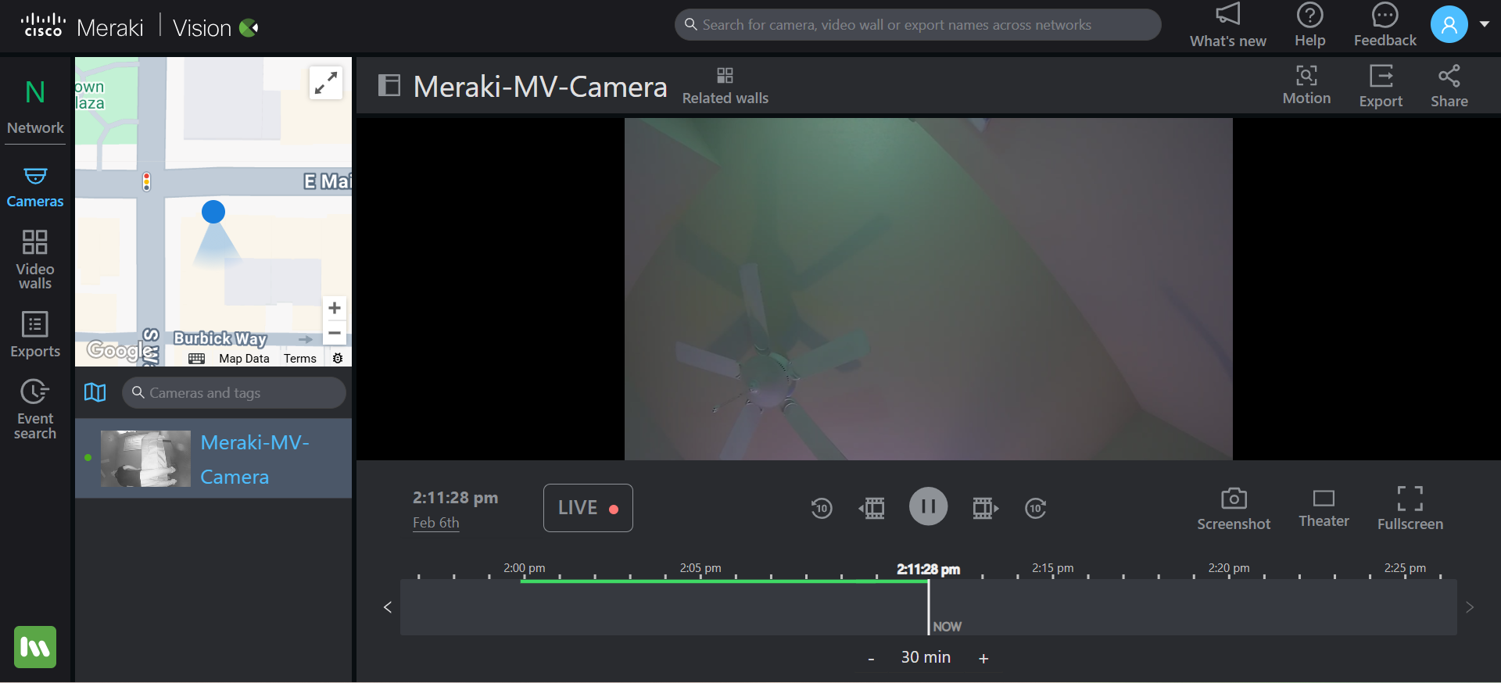Decrease timeline range with minus
The image size is (1501, 683).
coord(871,659)
